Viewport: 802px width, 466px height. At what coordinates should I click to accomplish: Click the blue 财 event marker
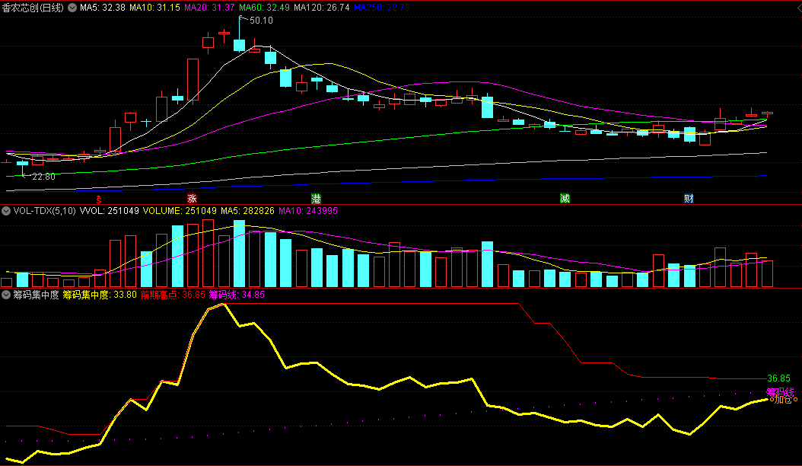[x=689, y=199]
